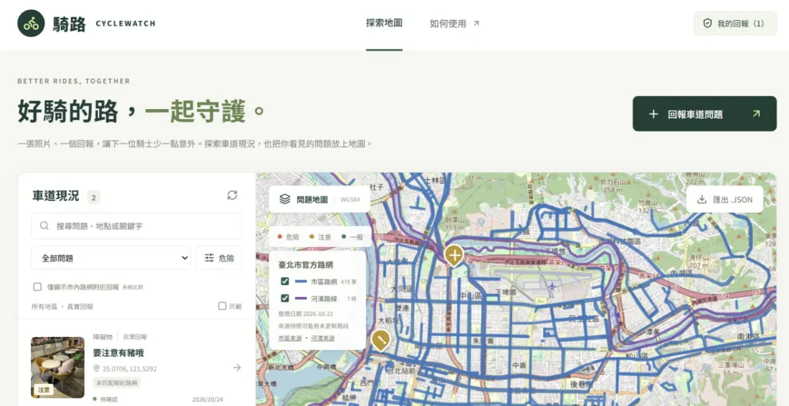Screen dimensions: 789x406
Task: Click sliders icon on 危險 filter
Action: [209, 258]
